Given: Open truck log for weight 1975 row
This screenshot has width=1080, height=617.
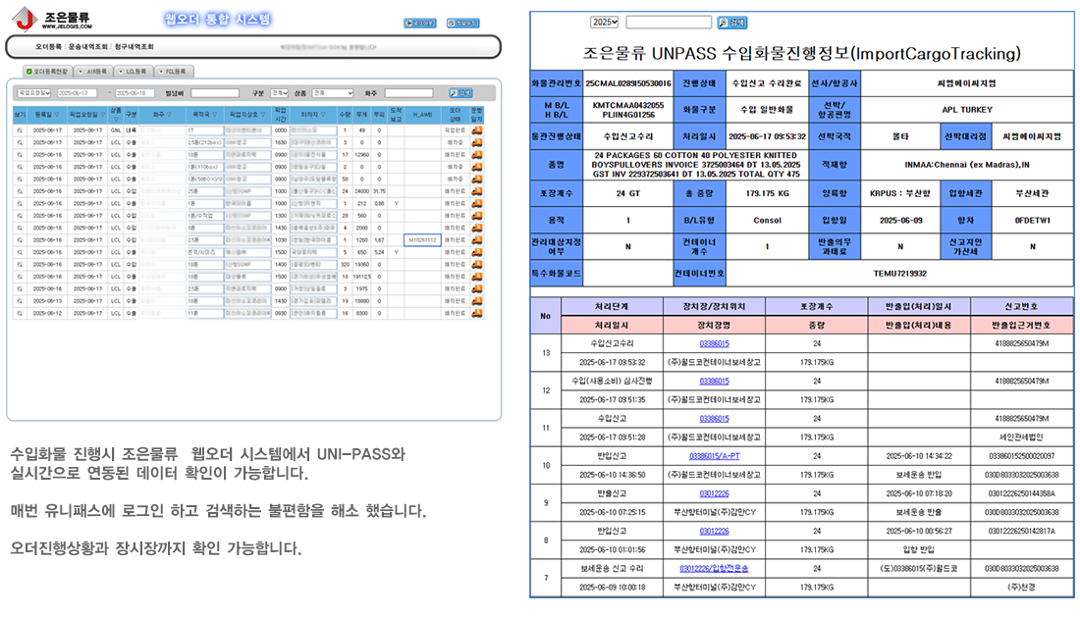Looking at the screenshot, I should coord(476,289).
